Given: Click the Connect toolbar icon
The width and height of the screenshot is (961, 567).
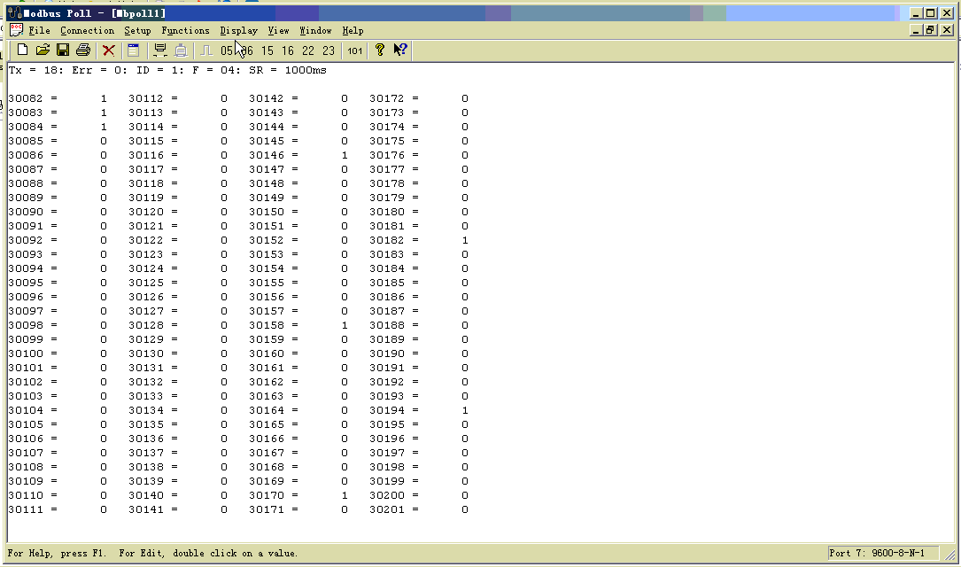Looking at the screenshot, I should coord(160,50).
